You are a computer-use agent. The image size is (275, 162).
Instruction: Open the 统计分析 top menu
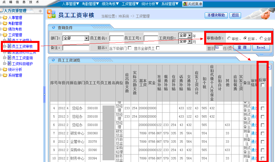[x=150, y=4]
